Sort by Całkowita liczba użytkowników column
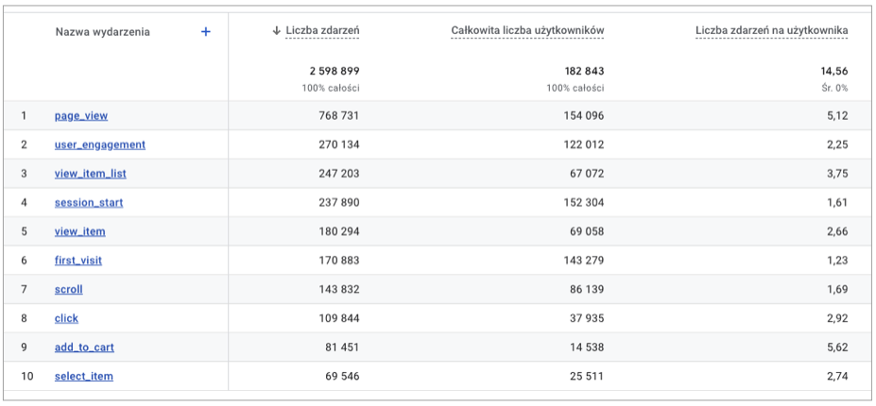Screen dimensions: 876x406 527,32
